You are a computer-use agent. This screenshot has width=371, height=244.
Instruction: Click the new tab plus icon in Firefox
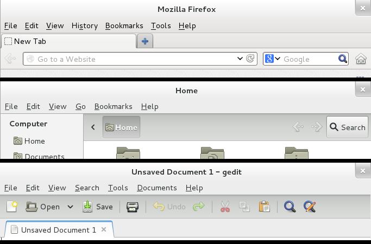[x=145, y=41]
